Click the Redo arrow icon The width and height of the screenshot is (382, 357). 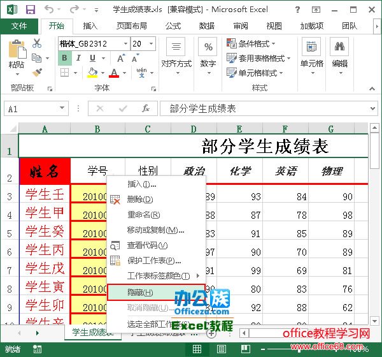pyautogui.click(x=74, y=10)
